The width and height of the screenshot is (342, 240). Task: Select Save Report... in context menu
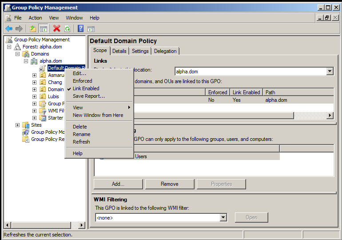[x=99, y=96]
